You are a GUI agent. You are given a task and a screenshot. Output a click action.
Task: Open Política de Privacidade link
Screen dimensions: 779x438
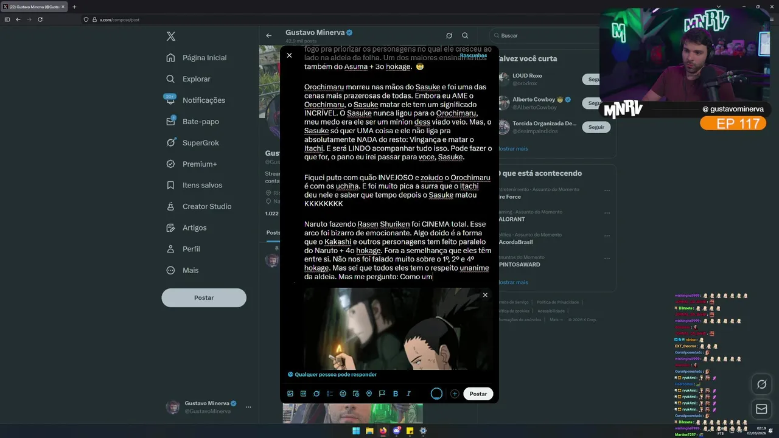point(557,302)
